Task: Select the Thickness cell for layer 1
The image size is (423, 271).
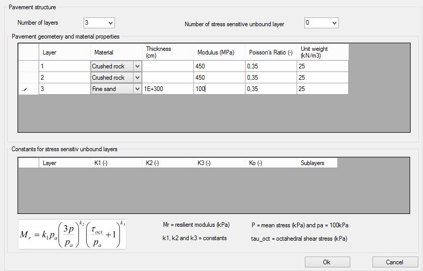Action: (x=168, y=66)
